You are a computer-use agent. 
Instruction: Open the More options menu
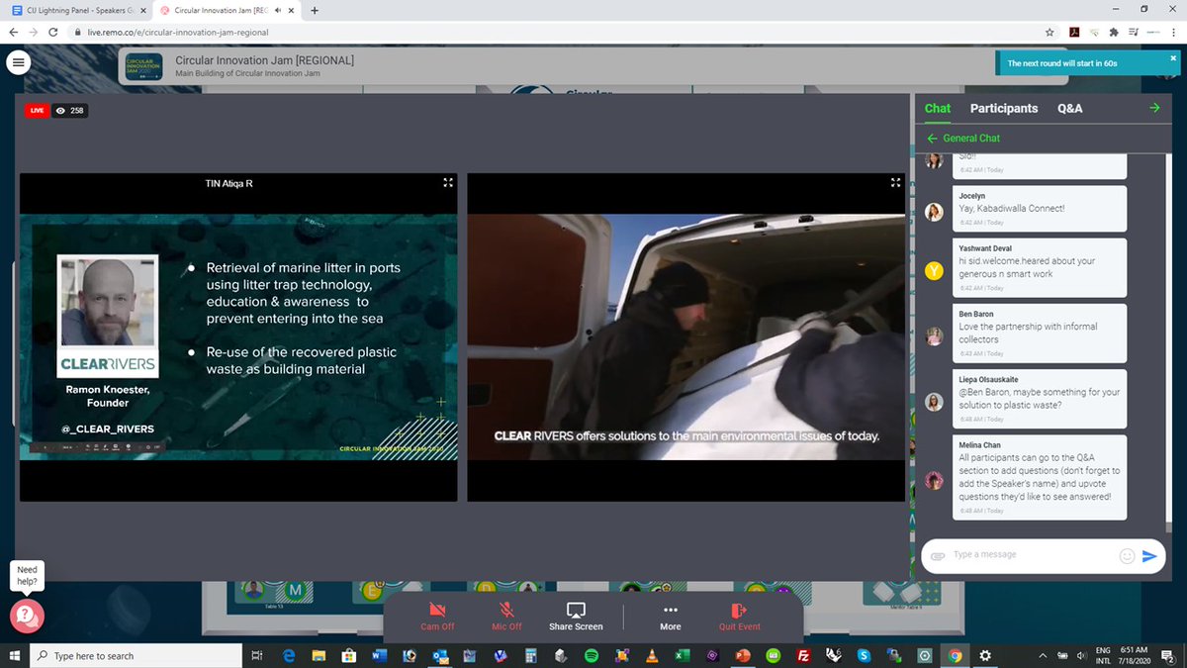670,616
